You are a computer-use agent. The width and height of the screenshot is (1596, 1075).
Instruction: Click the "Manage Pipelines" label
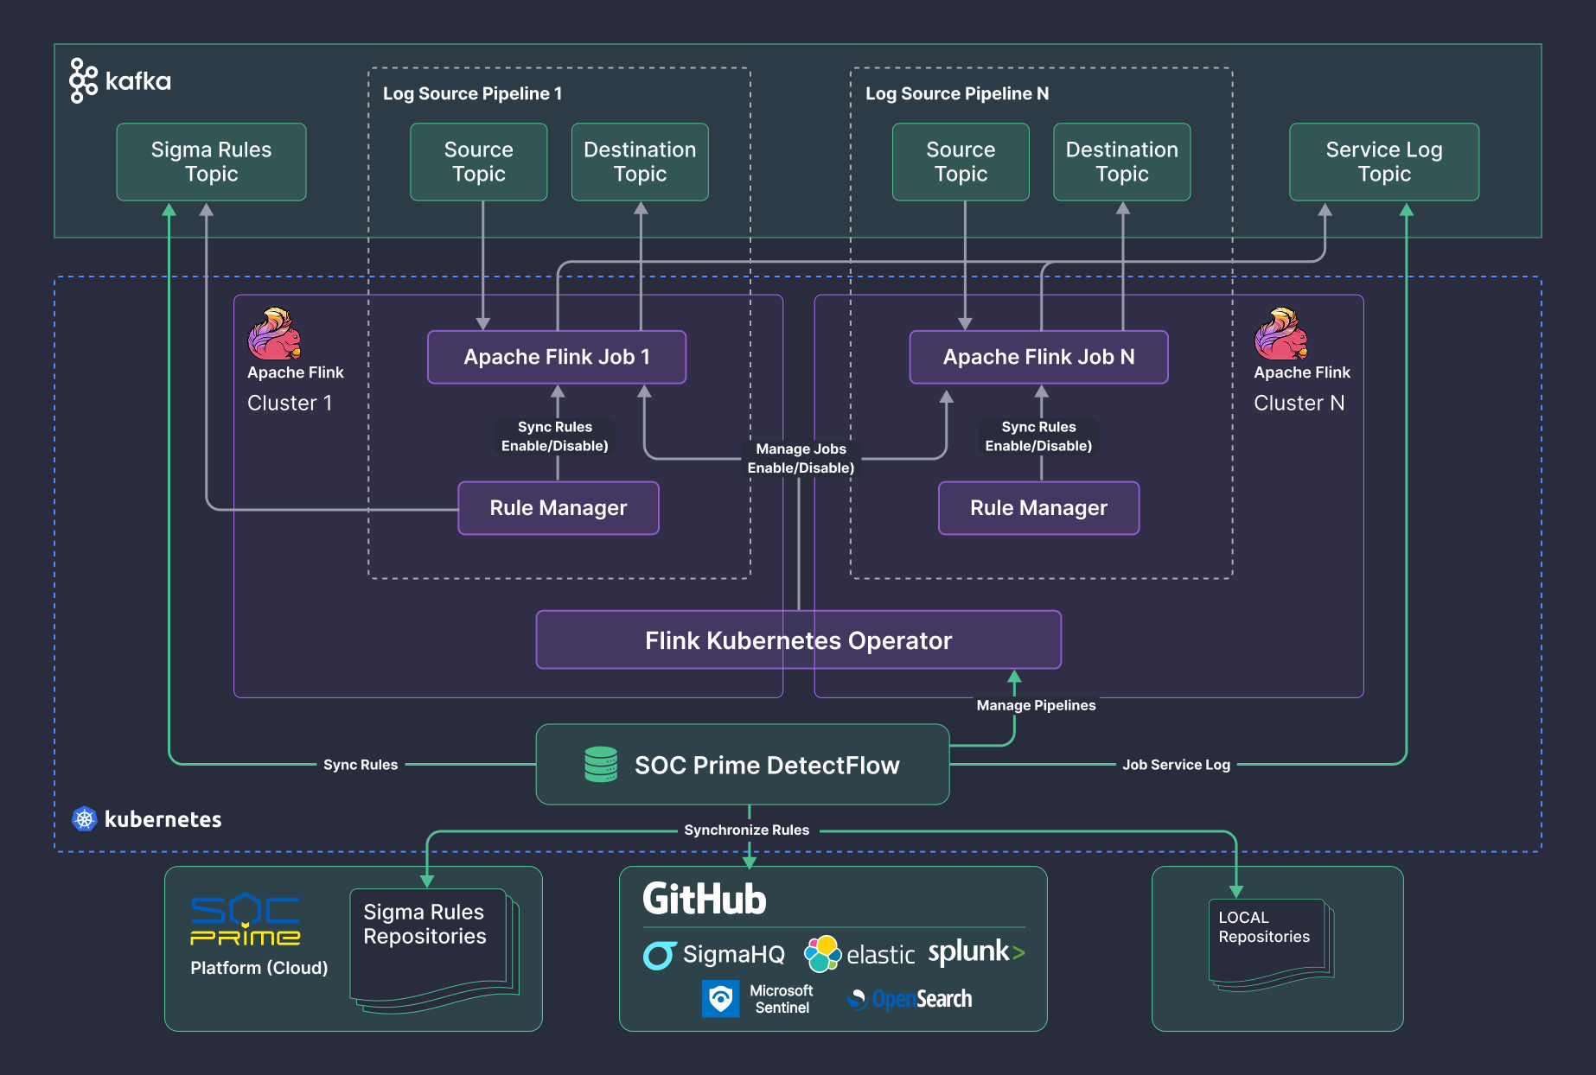[x=1036, y=705]
